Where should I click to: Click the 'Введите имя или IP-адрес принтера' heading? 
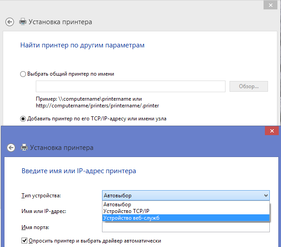click(x=79, y=171)
